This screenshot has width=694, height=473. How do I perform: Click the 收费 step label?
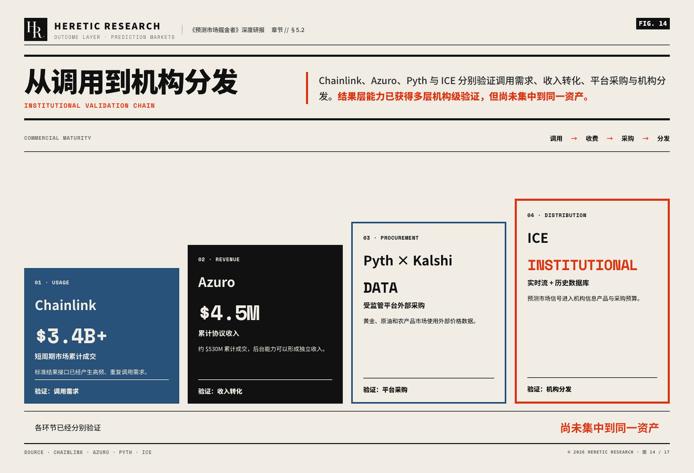(x=592, y=139)
